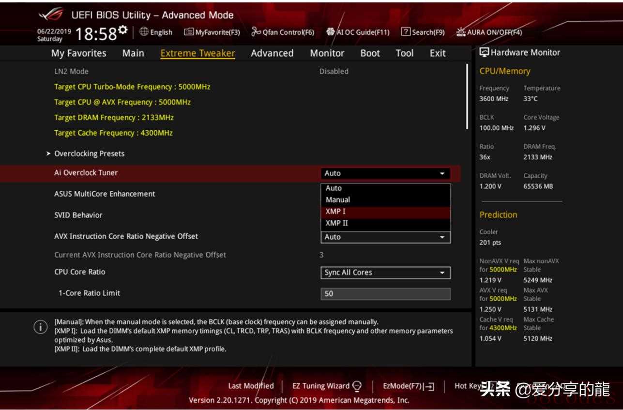Screen dimensions: 623x410
Task: Switch to My Favorites tab
Action: tap(79, 53)
